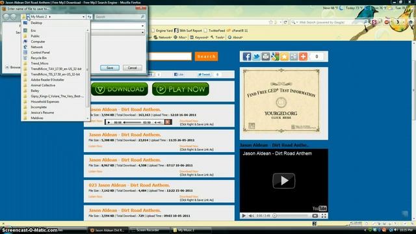Click the Google share icon
This screenshot has height=234, width=416.
[275, 57]
